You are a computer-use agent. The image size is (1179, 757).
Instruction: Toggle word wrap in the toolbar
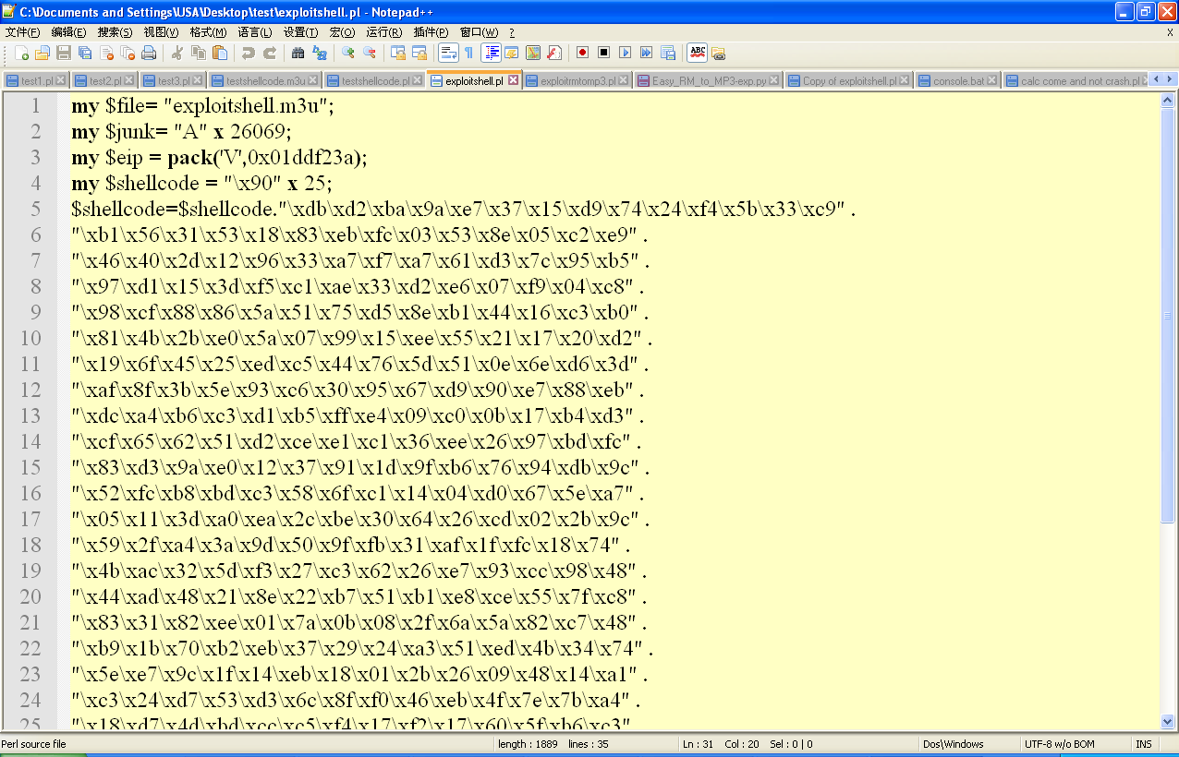(447, 53)
